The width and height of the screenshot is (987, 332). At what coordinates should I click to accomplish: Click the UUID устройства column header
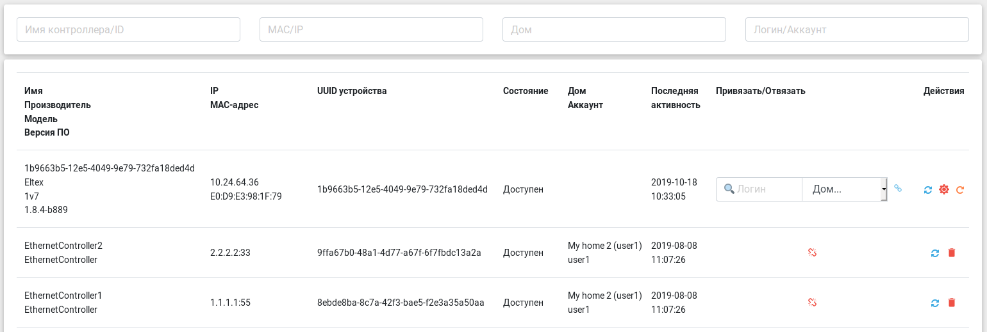pyautogui.click(x=352, y=91)
